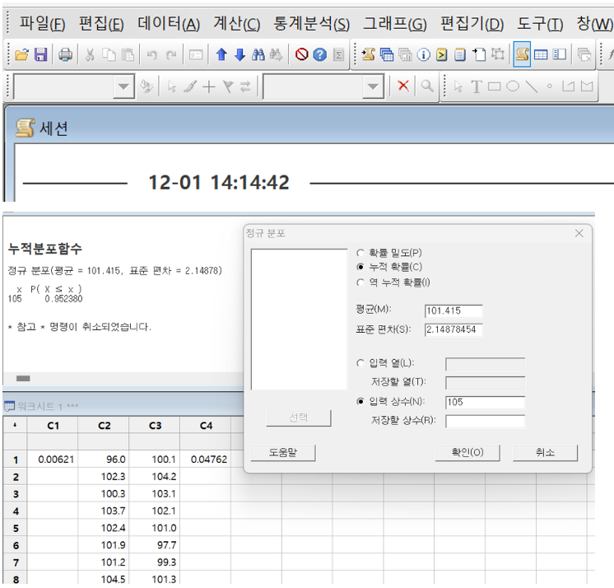Open the first empty toolbar combo box
The image size is (614, 588).
[74, 86]
